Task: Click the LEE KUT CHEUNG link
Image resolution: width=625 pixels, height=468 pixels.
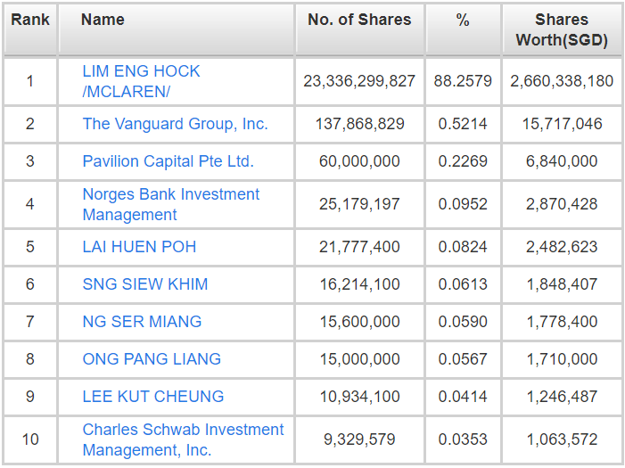Action: [153, 397]
